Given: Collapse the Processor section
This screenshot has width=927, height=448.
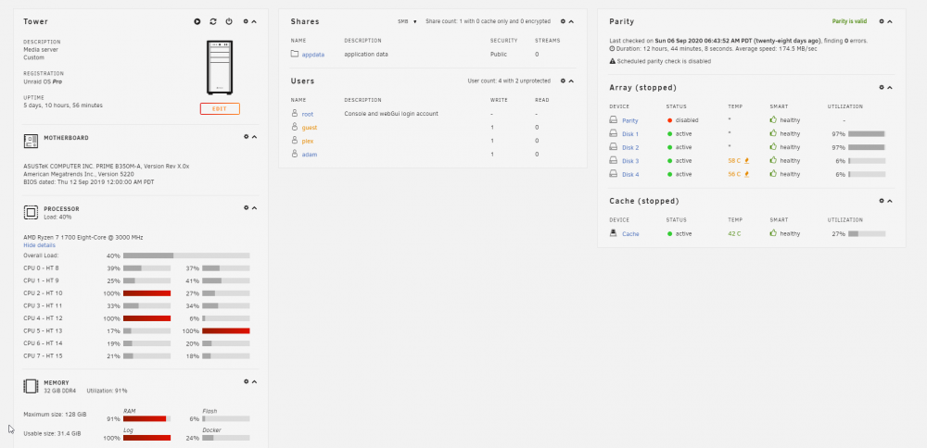Looking at the screenshot, I should coord(254,207).
